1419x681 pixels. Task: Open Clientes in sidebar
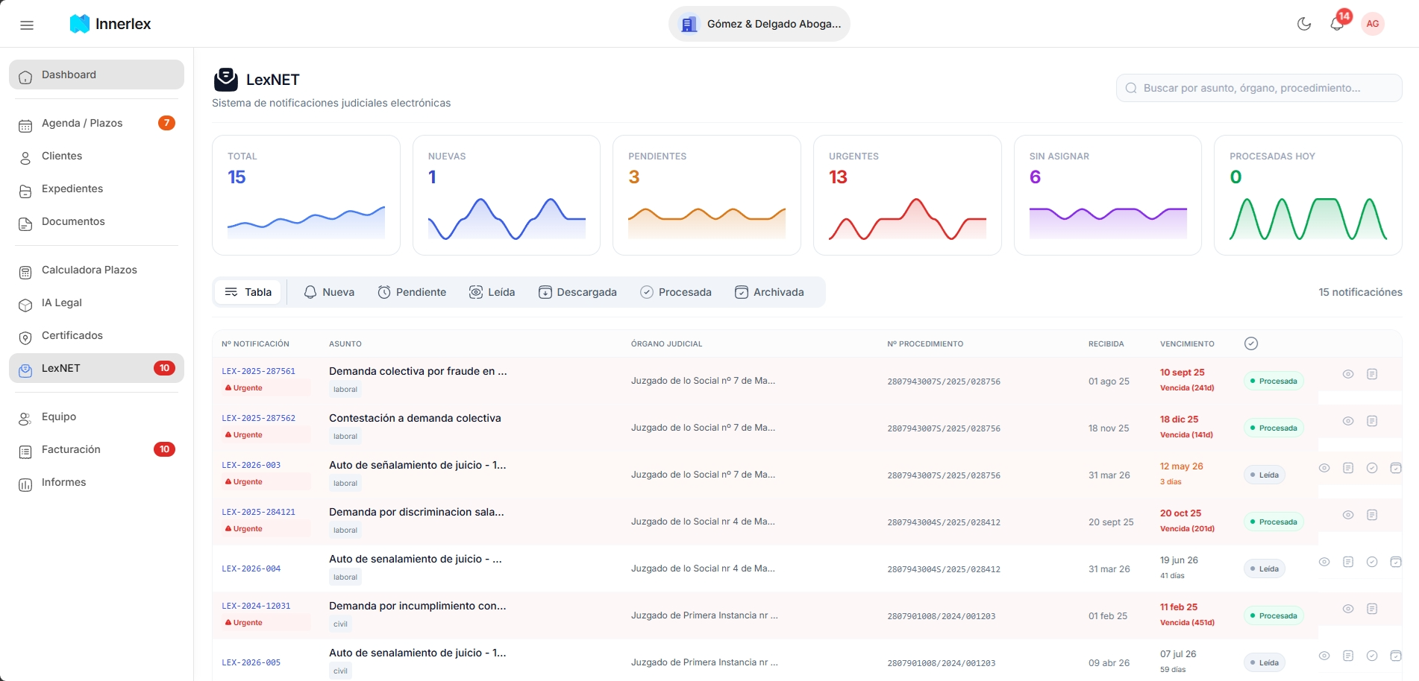pyautogui.click(x=96, y=156)
